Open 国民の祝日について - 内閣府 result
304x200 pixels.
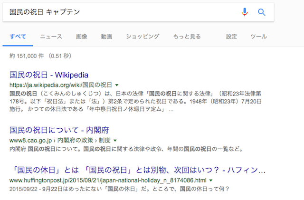(59, 130)
